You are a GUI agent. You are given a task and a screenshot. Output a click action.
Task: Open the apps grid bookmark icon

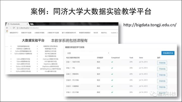pos(7,31)
